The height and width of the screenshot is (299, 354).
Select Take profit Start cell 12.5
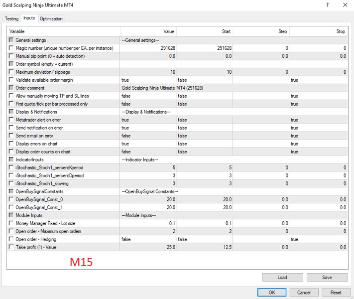click(205, 247)
